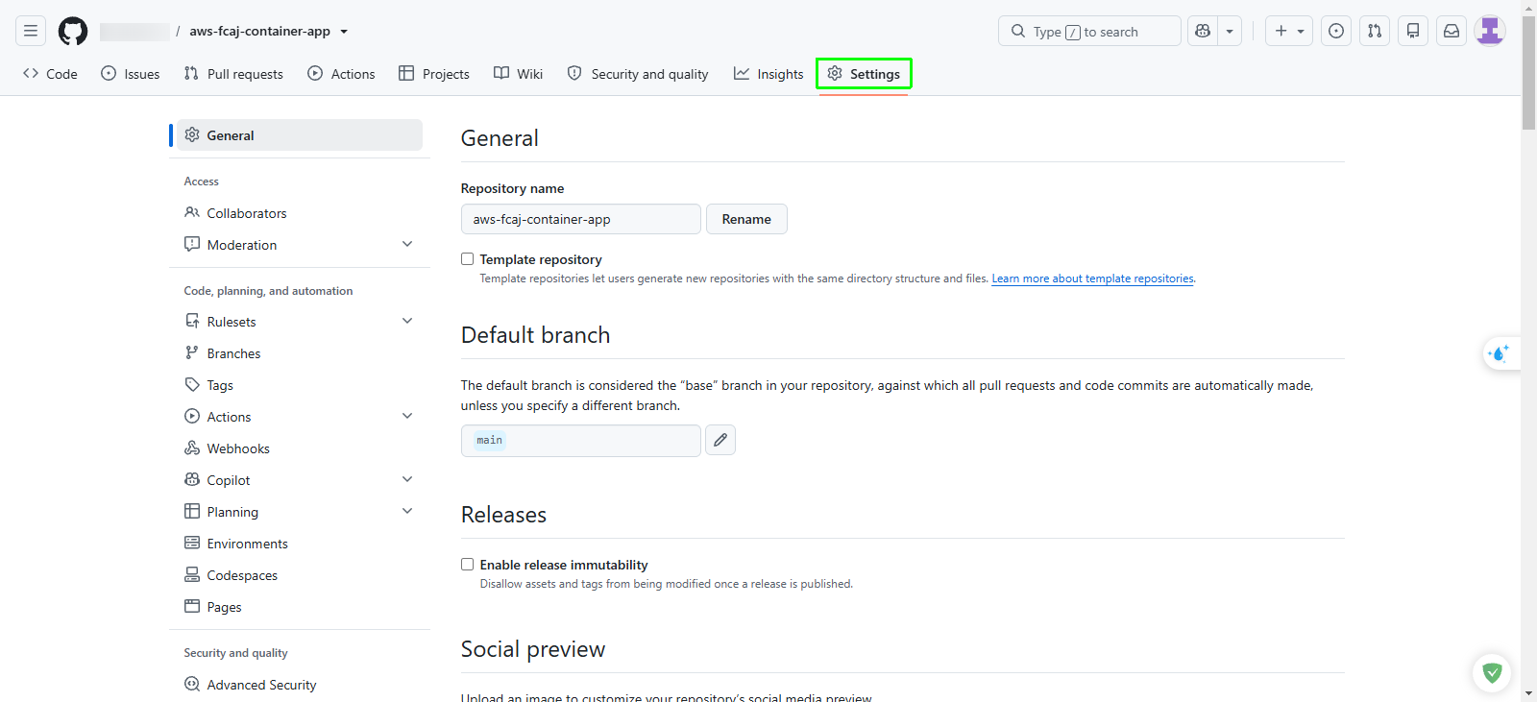Switch to the Code tab
Image resolution: width=1537 pixels, height=702 pixels.
pos(50,74)
